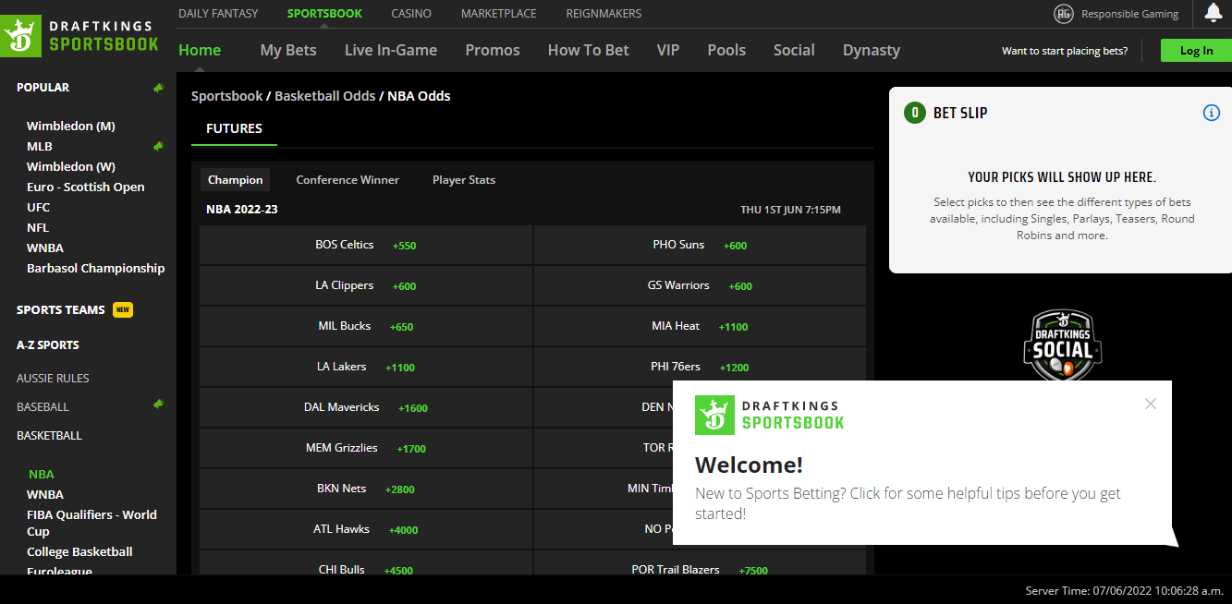Open Wimbledon (M) in Popular list
This screenshot has width=1232, height=604.
pyautogui.click(x=71, y=126)
